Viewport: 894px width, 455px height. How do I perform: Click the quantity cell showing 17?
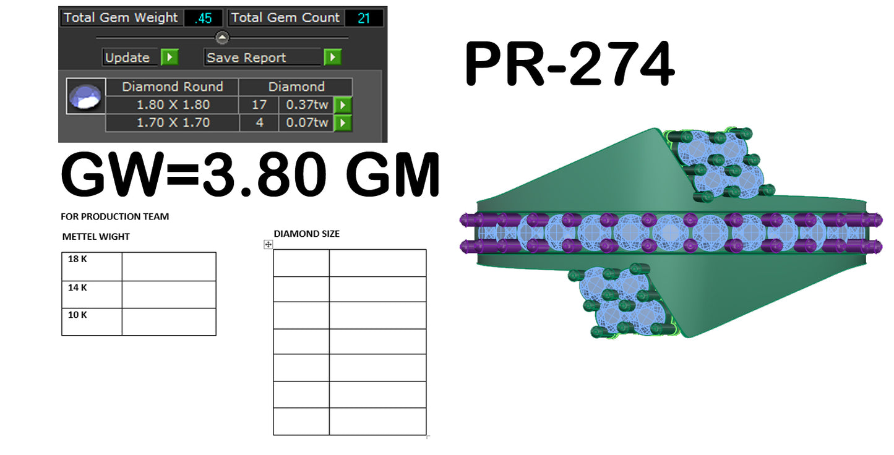point(259,105)
